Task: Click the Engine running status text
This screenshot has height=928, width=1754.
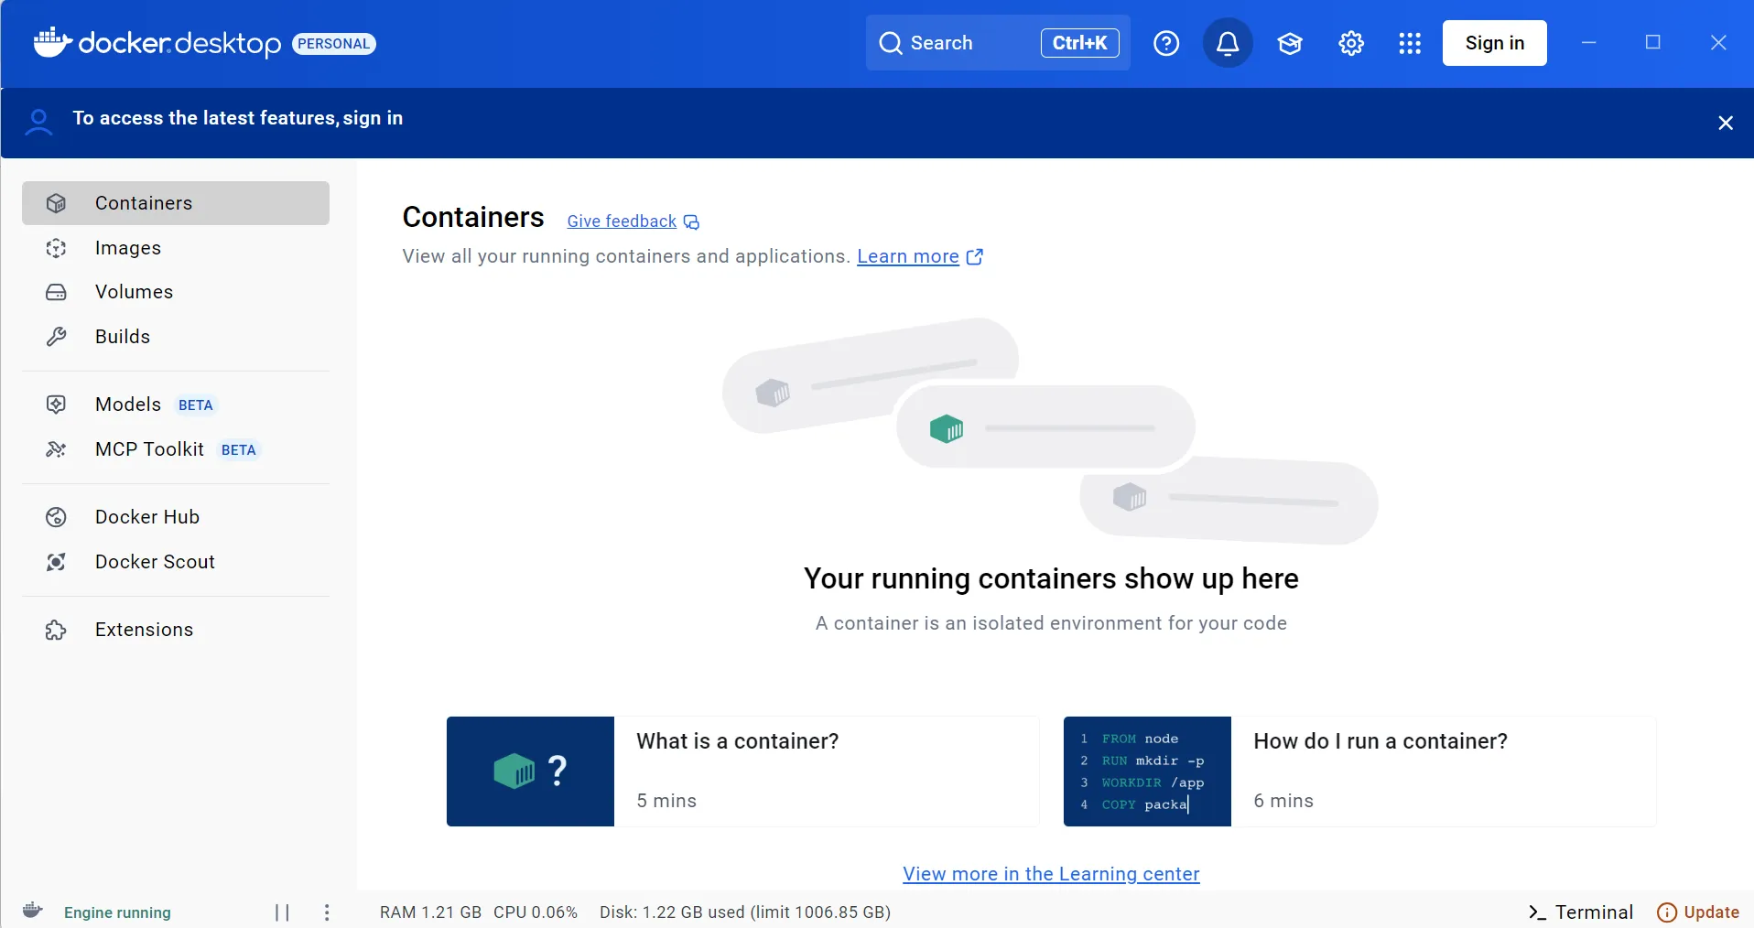Action: (x=117, y=912)
